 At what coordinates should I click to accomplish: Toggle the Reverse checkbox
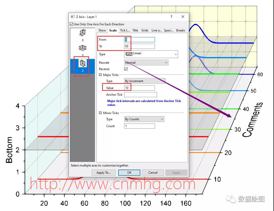click(x=126, y=69)
